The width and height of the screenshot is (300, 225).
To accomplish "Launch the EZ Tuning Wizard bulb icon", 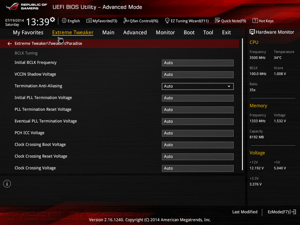I will tap(167, 21).
